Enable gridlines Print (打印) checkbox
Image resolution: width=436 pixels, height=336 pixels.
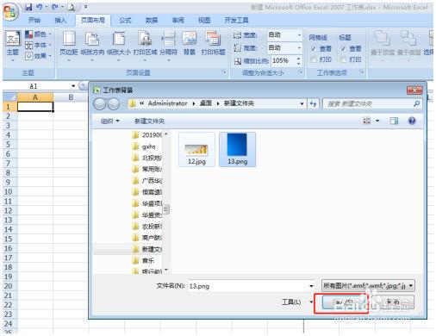314,59
